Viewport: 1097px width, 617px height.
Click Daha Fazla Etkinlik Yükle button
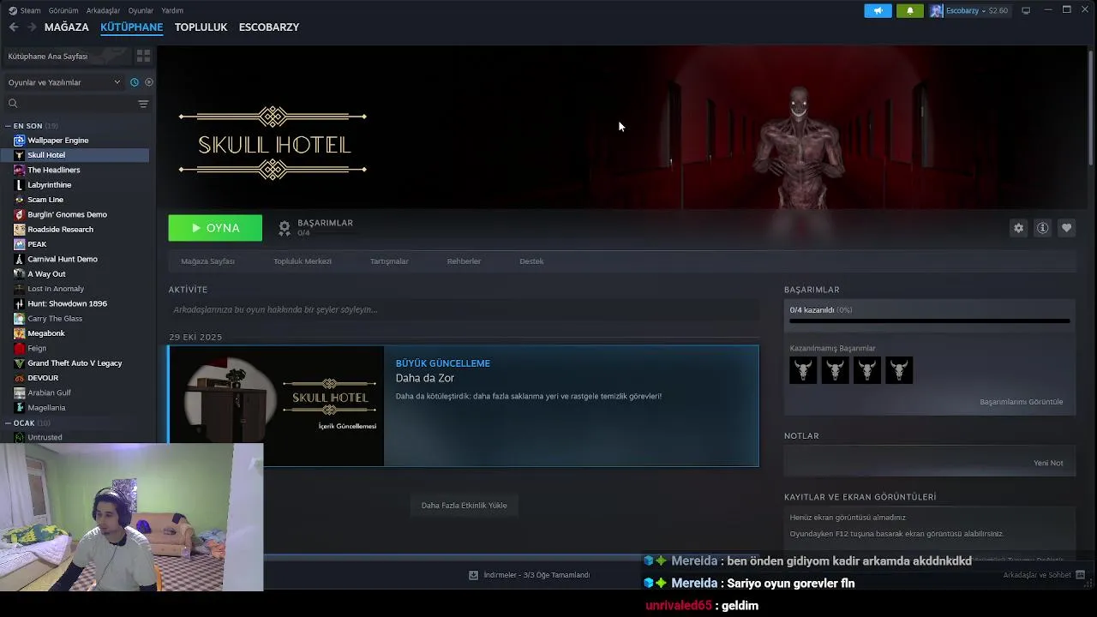click(x=464, y=506)
